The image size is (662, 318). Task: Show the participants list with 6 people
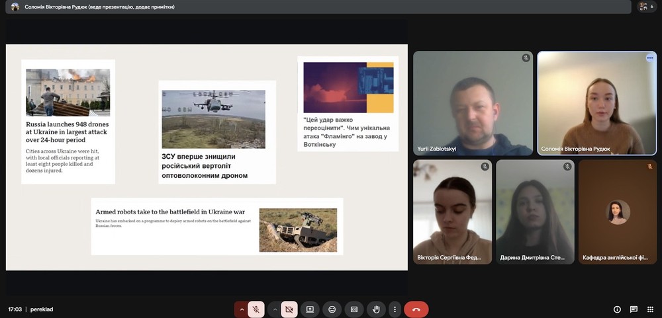645,7
